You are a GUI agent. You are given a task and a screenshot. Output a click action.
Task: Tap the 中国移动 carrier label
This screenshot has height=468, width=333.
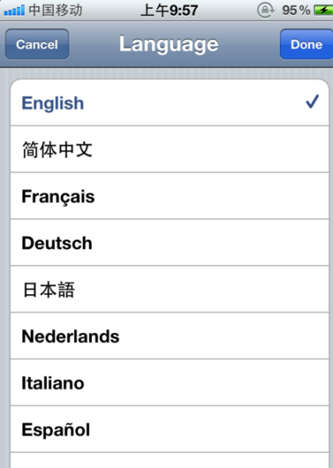55,10
